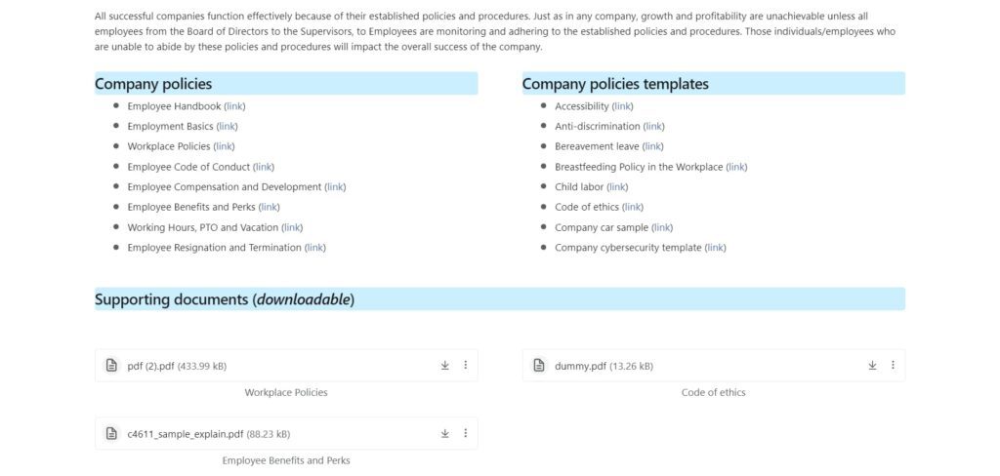Image resolution: width=1000 pixels, height=476 pixels.
Task: Visit the Working Hours, PTO and Vacation link
Action: click(292, 227)
